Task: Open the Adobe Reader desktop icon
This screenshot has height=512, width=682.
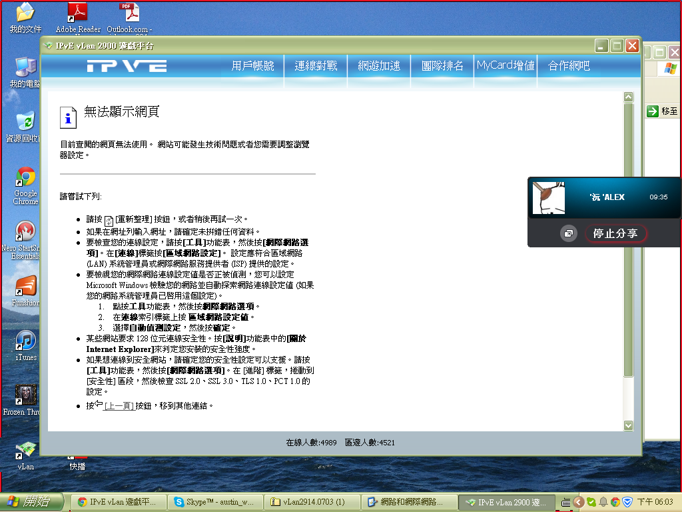Action: pyautogui.click(x=79, y=13)
